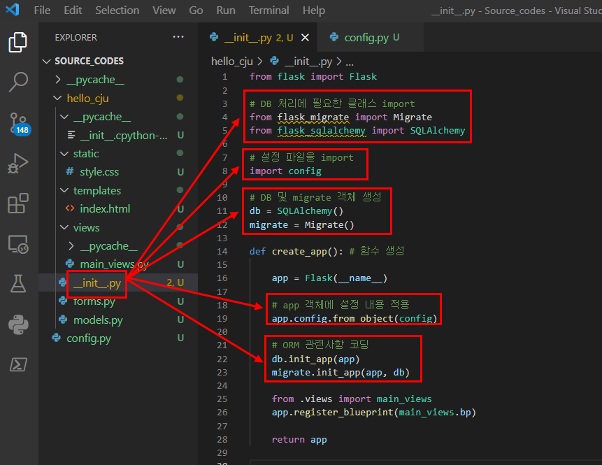The width and height of the screenshot is (602, 465).
Task: Expand __pycache__ folder inside views
Action: coord(71,245)
